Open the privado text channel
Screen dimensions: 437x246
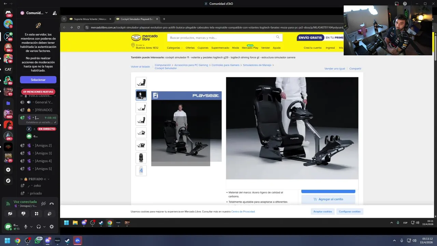point(38,193)
